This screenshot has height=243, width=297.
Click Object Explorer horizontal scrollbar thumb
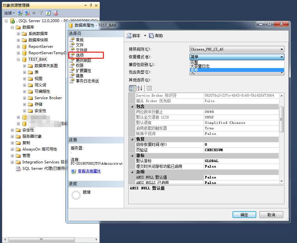pos(41,239)
